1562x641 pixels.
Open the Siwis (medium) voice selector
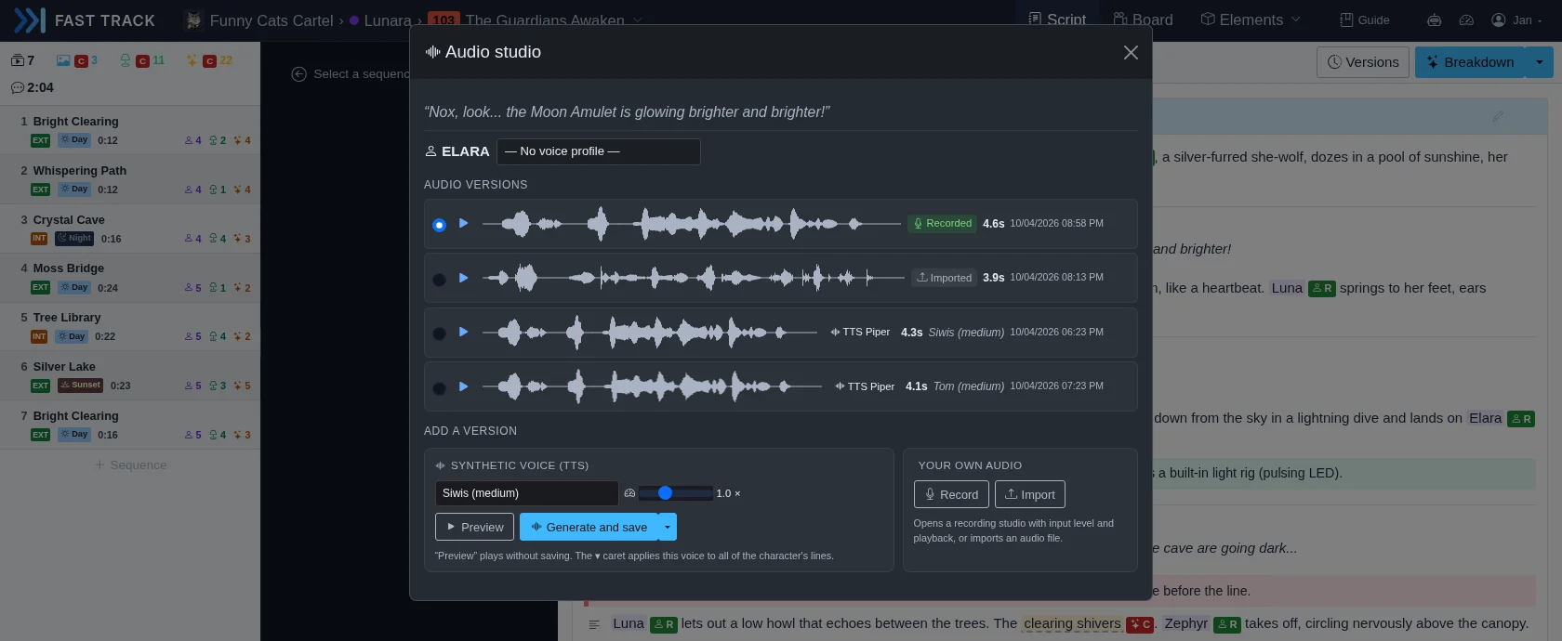[x=526, y=493]
